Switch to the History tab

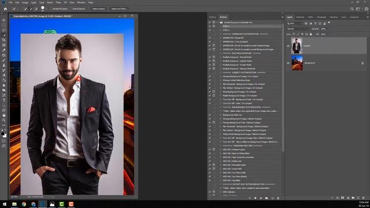(212, 17)
